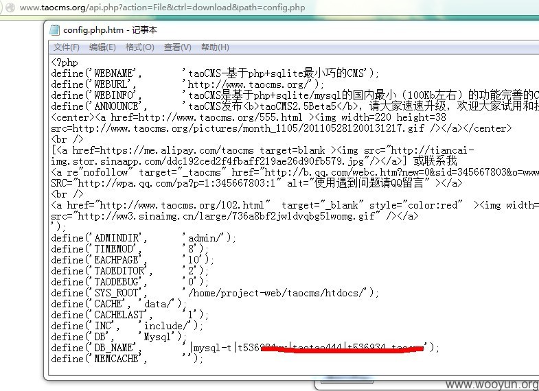Click the text 使用遇到问题请QQ留言
This screenshot has width=539, height=391.
click(x=369, y=182)
